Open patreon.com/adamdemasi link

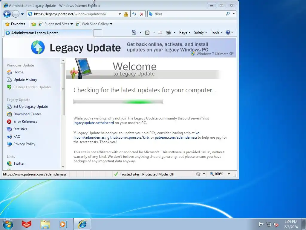pos(176,137)
